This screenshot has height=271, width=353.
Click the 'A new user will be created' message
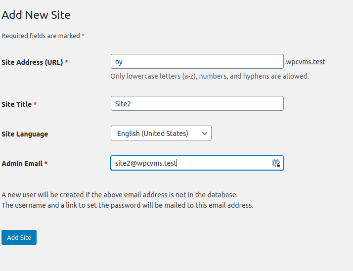point(120,195)
